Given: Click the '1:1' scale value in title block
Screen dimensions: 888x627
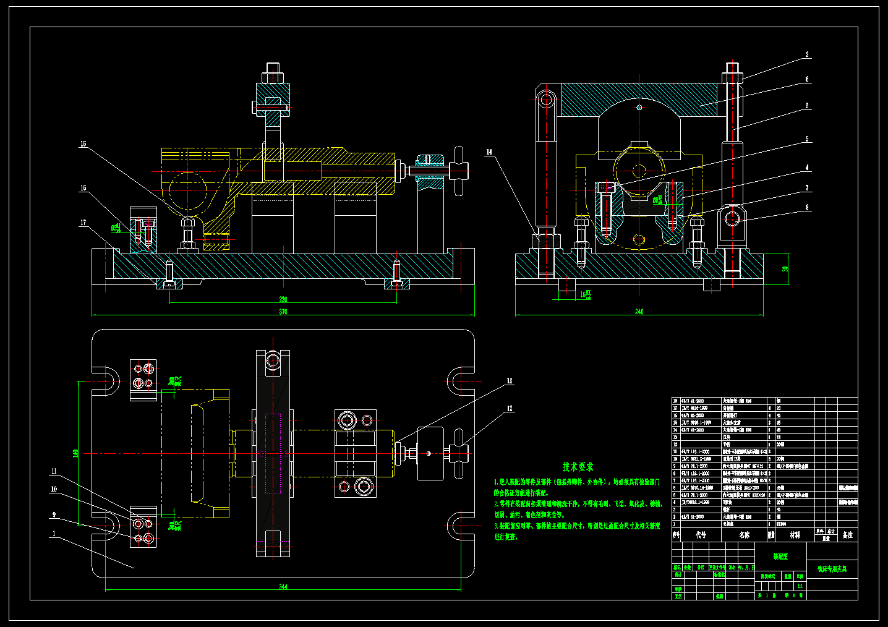Looking at the screenshot, I should [x=801, y=586].
